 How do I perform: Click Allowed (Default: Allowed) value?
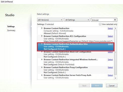(x=55, y=33)
